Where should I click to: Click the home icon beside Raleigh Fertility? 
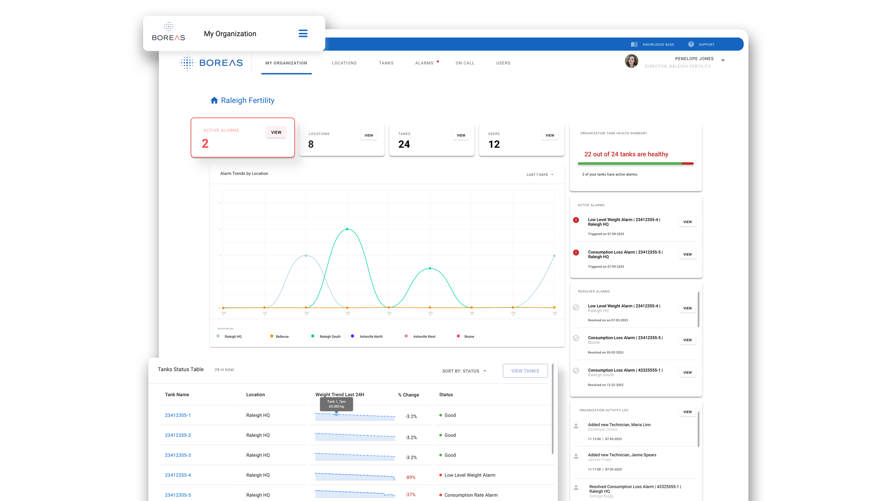click(x=214, y=100)
